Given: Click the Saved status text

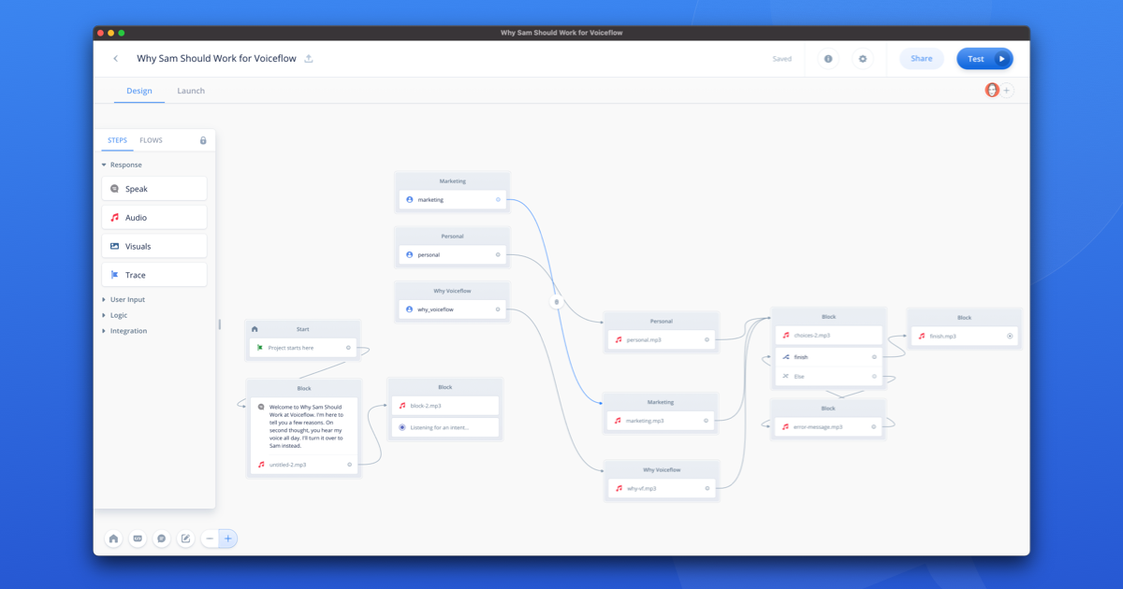Looking at the screenshot, I should pyautogui.click(x=781, y=59).
